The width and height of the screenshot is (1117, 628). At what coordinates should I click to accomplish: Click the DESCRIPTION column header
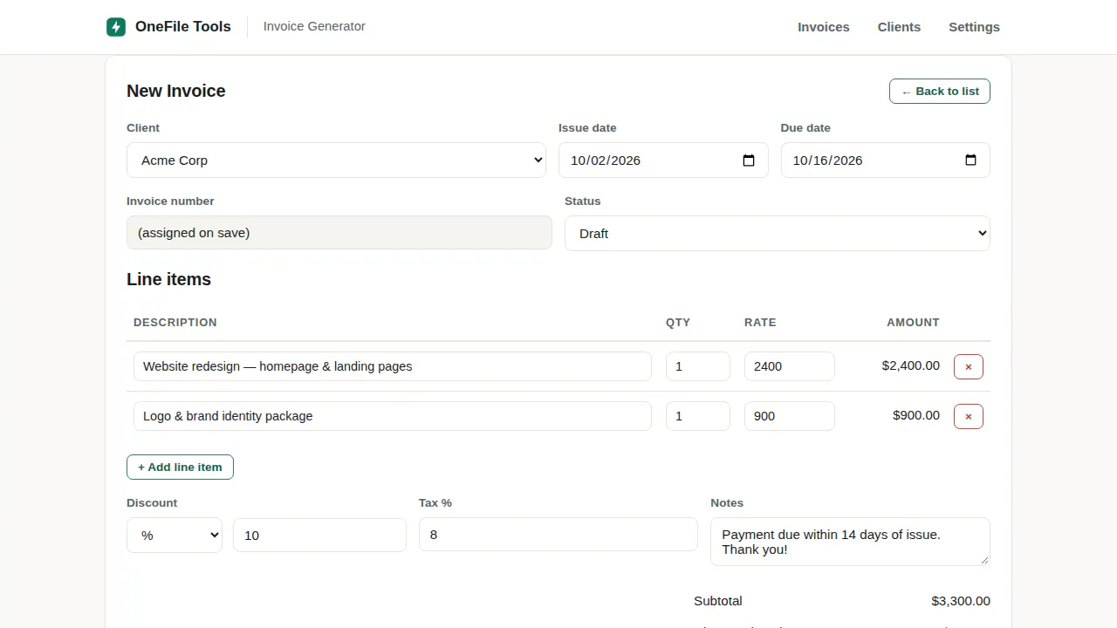175,323
